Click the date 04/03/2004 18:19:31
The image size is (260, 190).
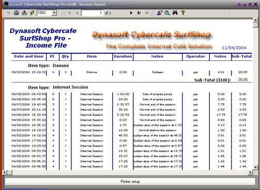(28, 72)
